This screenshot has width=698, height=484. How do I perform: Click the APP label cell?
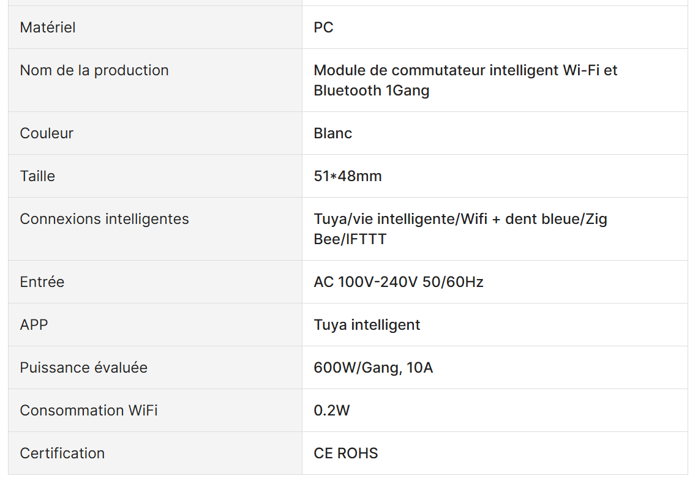[155, 324]
